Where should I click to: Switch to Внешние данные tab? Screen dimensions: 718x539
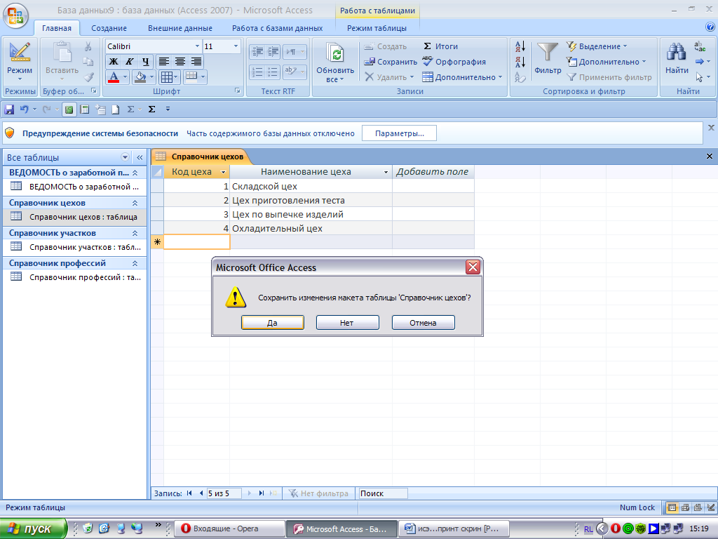180,28
